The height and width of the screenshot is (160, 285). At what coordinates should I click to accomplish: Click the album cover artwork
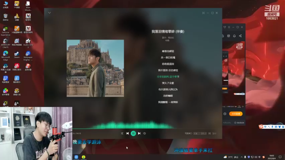(x=95, y=68)
